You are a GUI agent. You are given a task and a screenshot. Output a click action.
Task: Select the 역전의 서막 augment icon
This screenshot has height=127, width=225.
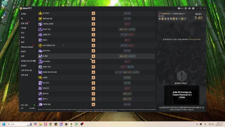click(40, 67)
